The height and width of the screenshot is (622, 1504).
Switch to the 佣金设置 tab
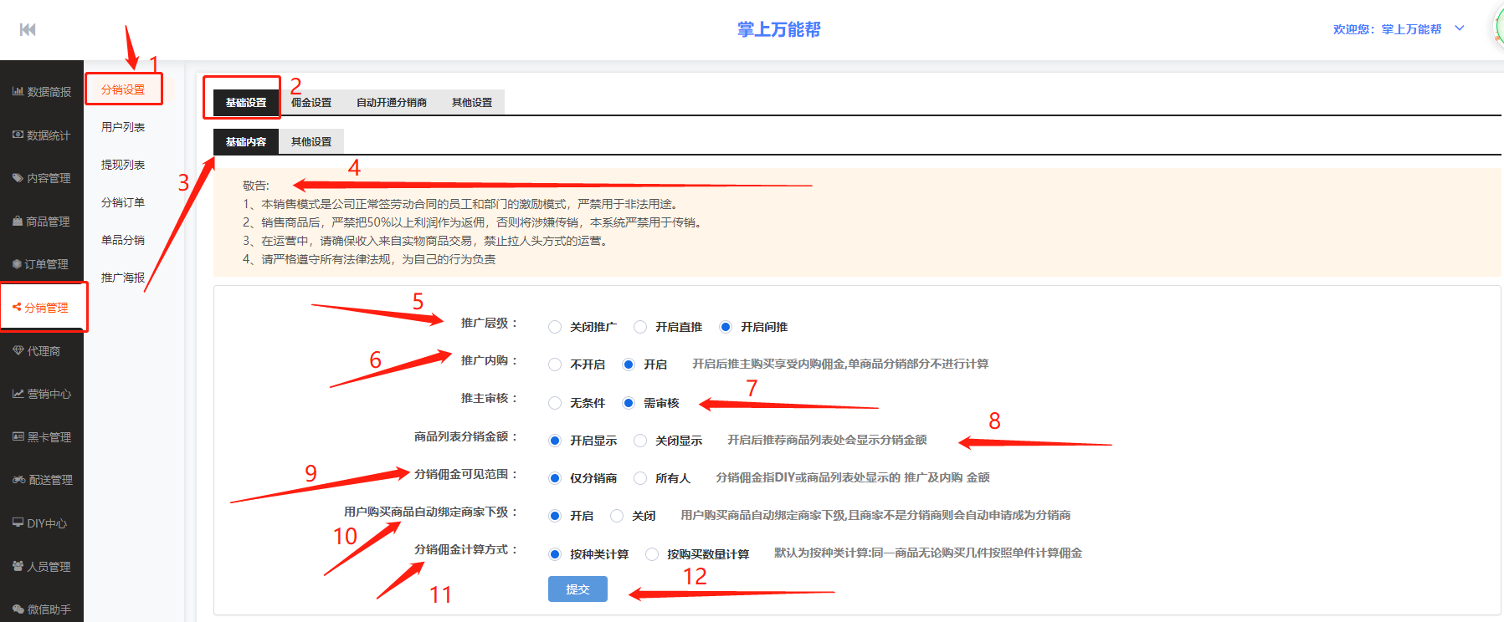(x=311, y=103)
